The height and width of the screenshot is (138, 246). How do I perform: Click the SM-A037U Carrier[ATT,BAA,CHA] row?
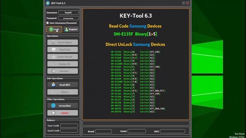point(138,108)
